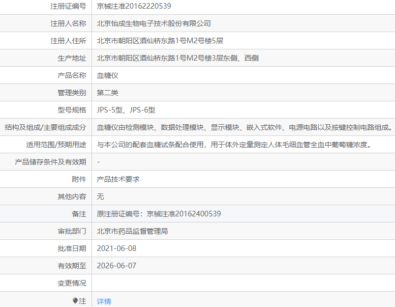
Task: Open the 详情 link
Action: pos(104,301)
